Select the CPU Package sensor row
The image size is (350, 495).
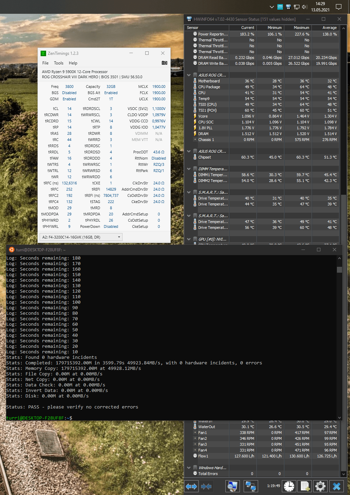pyautogui.click(x=262, y=87)
